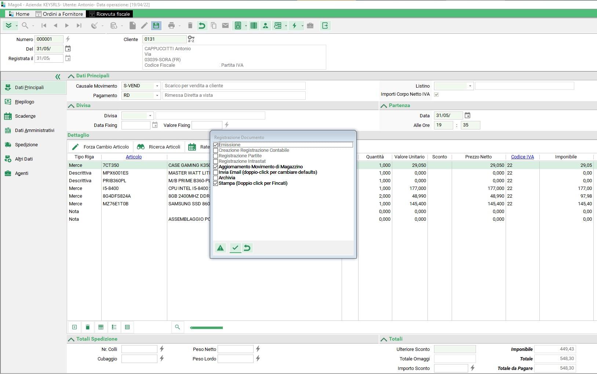Open Dati Amministrativi in the sidebar

(34, 131)
